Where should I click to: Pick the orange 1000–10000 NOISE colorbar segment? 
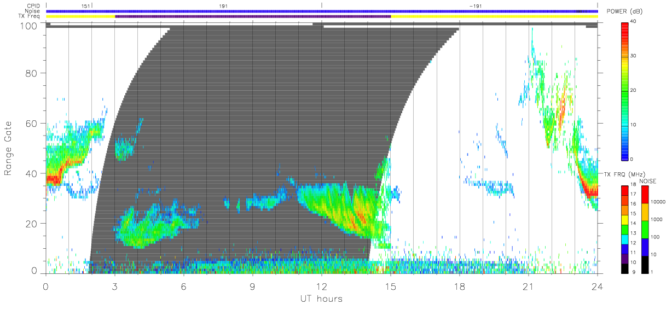645,212
